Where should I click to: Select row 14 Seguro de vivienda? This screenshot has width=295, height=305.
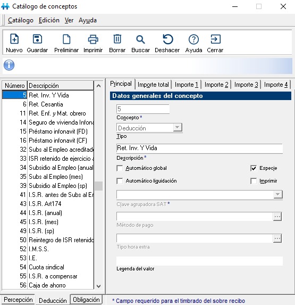(x=48, y=122)
